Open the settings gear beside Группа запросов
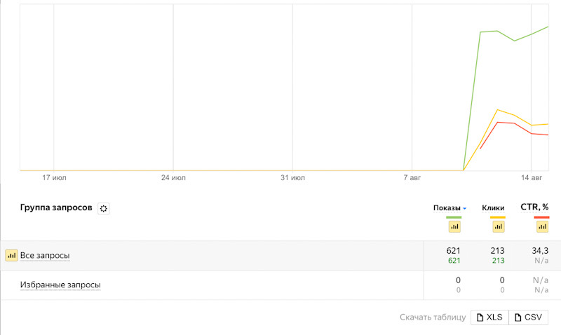Viewport: 561px width, 335px height. [104, 208]
